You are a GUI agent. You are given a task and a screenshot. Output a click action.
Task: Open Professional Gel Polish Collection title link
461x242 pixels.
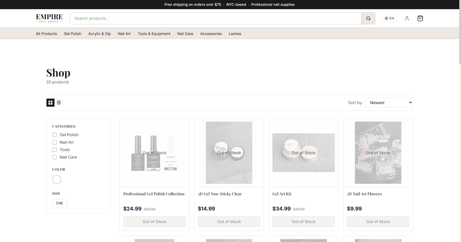click(x=154, y=194)
